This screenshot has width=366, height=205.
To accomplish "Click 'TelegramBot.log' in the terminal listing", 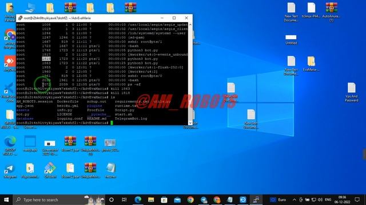I will pos(131,118).
